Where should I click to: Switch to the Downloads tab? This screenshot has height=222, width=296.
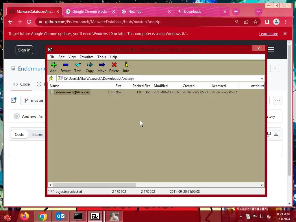tap(201, 12)
